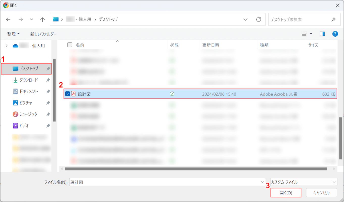Click デスクトップ in the address path
The height and width of the screenshot is (202, 344).
click(108, 19)
